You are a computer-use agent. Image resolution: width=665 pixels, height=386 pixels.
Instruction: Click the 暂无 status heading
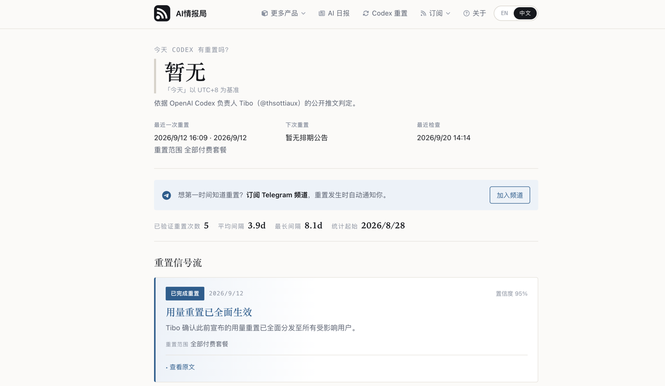[185, 72]
